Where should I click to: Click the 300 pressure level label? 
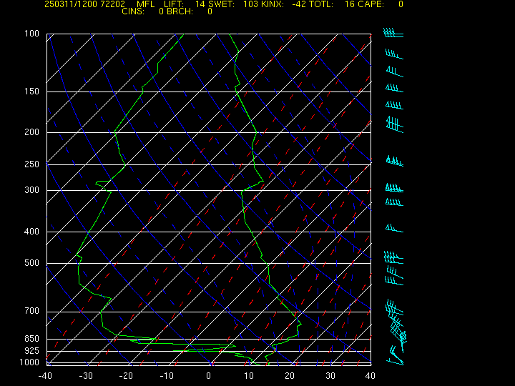coord(32,189)
